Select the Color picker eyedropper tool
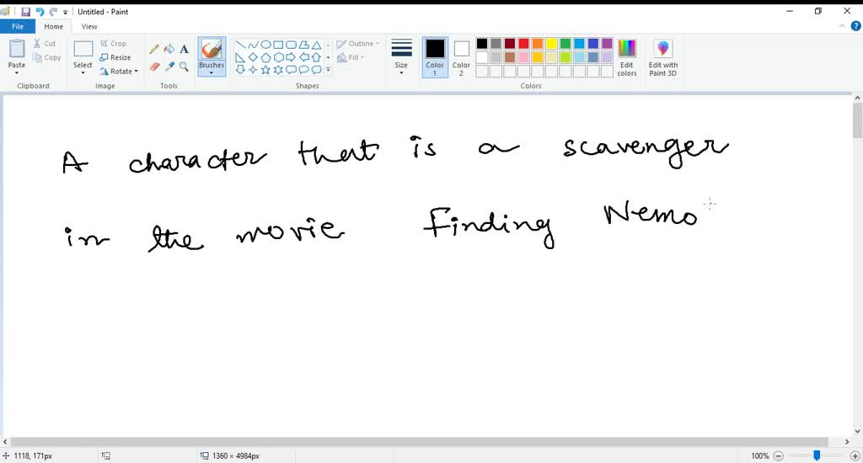The image size is (863, 463). tap(169, 67)
